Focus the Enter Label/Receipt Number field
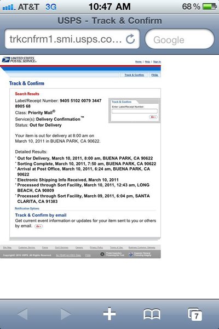 click(134, 111)
